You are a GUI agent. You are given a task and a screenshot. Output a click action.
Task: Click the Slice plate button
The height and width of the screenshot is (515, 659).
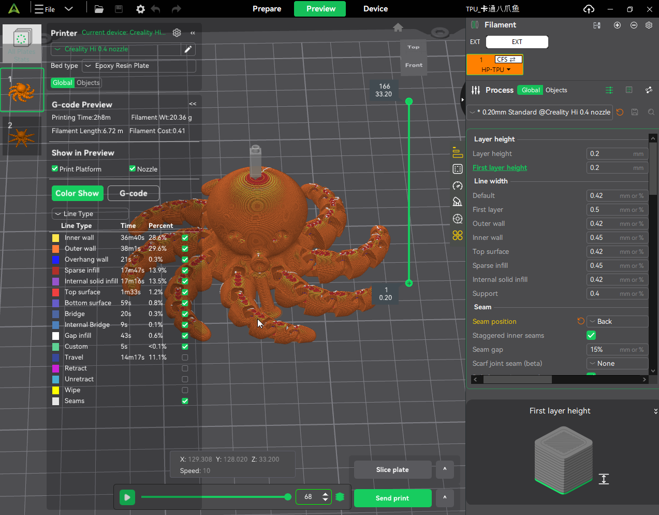pyautogui.click(x=392, y=469)
